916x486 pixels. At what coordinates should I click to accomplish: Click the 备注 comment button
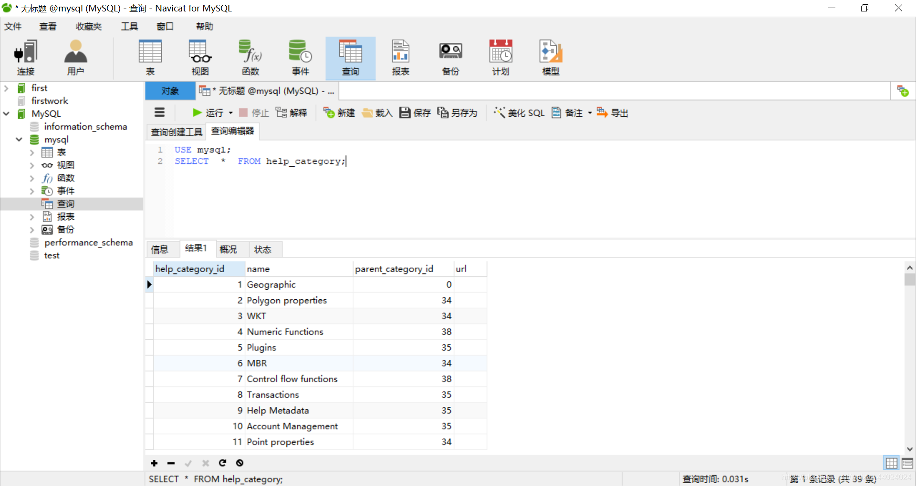tap(567, 113)
